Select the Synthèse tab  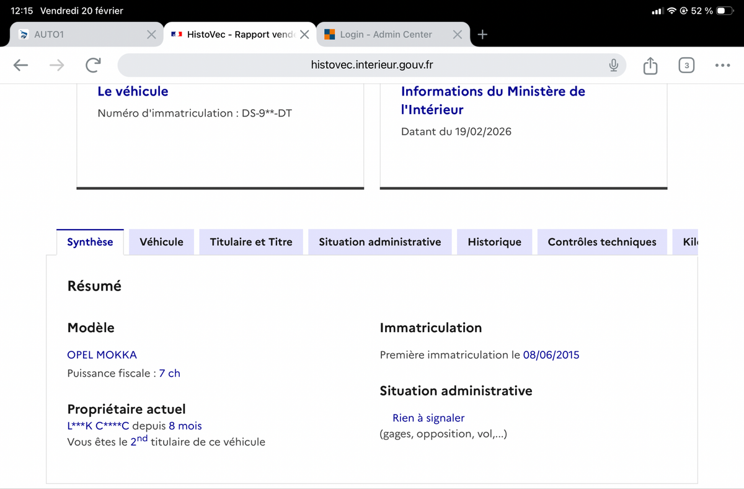click(x=90, y=242)
